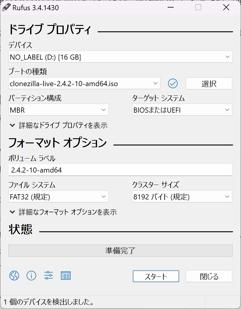Click the 閉じる button
The height and width of the screenshot is (309, 241).
pyautogui.click(x=209, y=276)
